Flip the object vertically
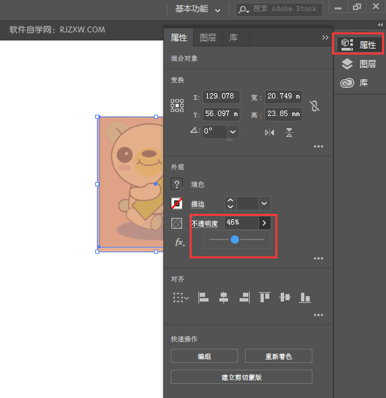Viewport: 386px width, 398px height. pyautogui.click(x=289, y=132)
